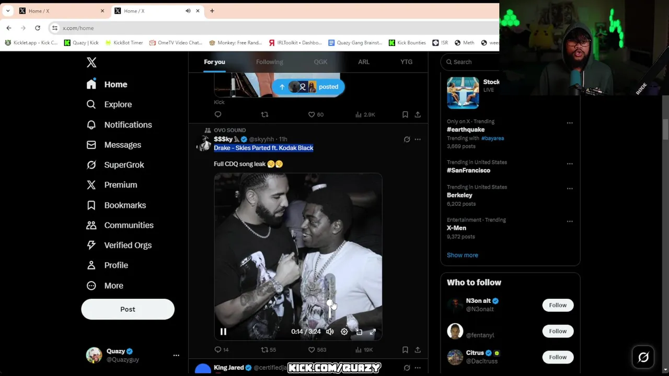This screenshot has width=669, height=376.
Task: Share the Kick post above
Action: point(418,114)
